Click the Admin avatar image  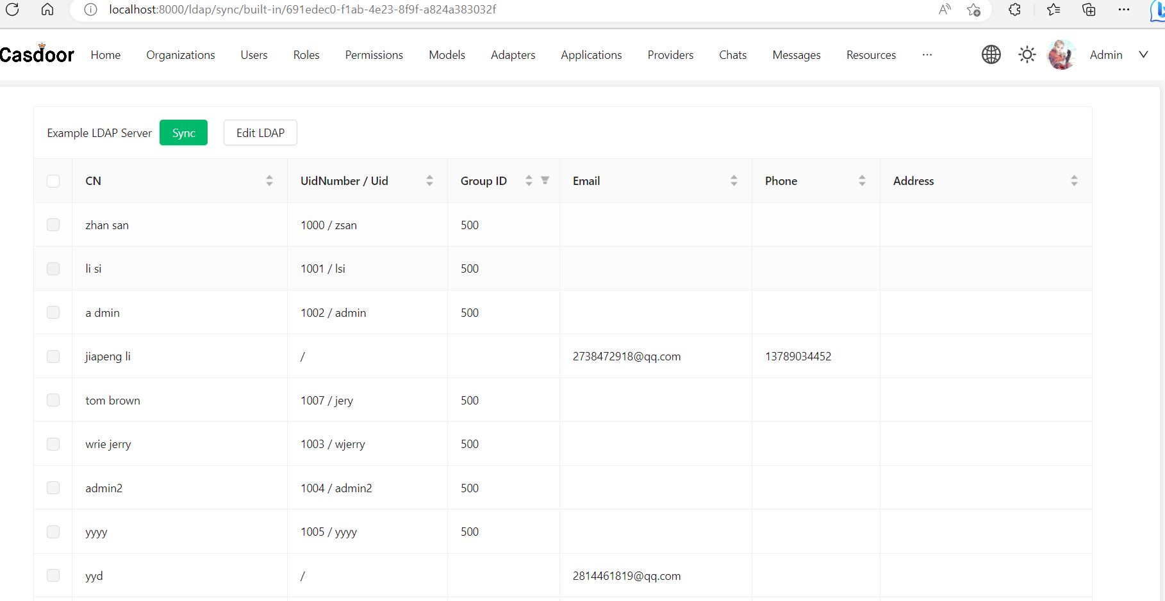[x=1061, y=54]
